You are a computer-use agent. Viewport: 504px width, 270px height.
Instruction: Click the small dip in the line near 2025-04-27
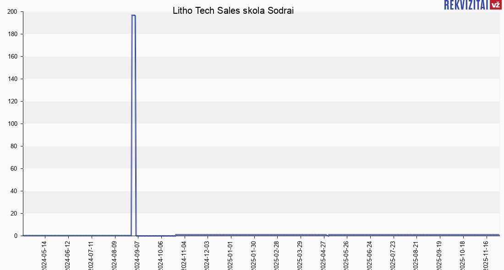(327, 236)
